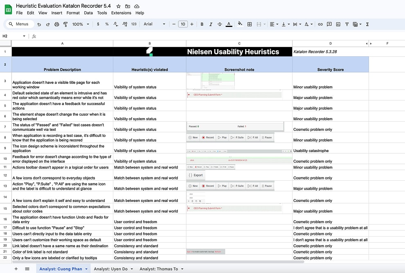Move document with folder icon
The height and width of the screenshot is (273, 405).
click(128, 6)
